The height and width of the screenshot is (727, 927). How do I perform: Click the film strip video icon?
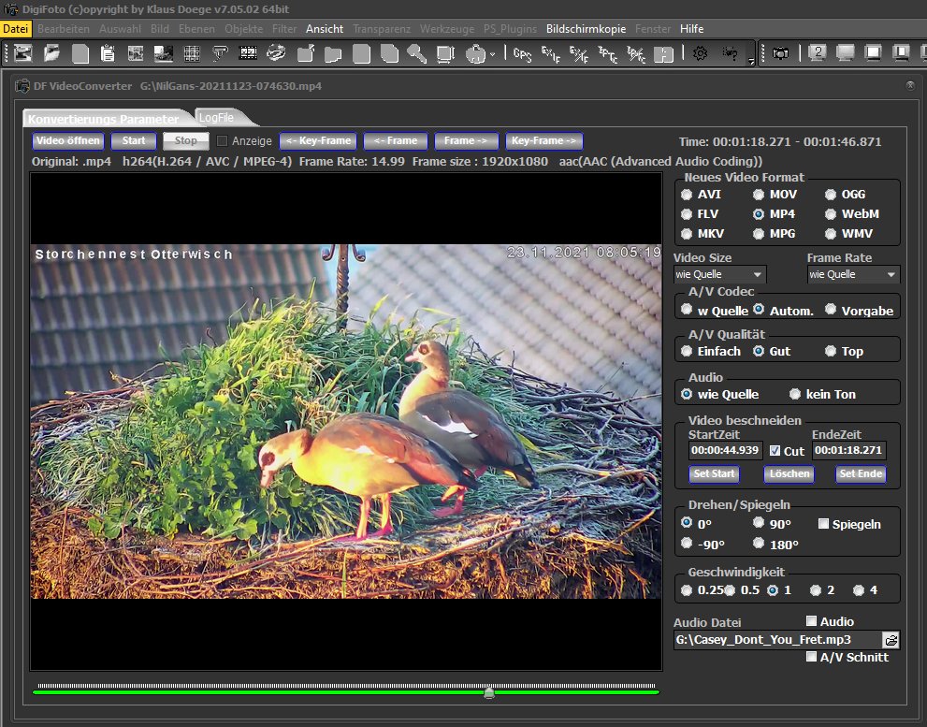click(248, 53)
